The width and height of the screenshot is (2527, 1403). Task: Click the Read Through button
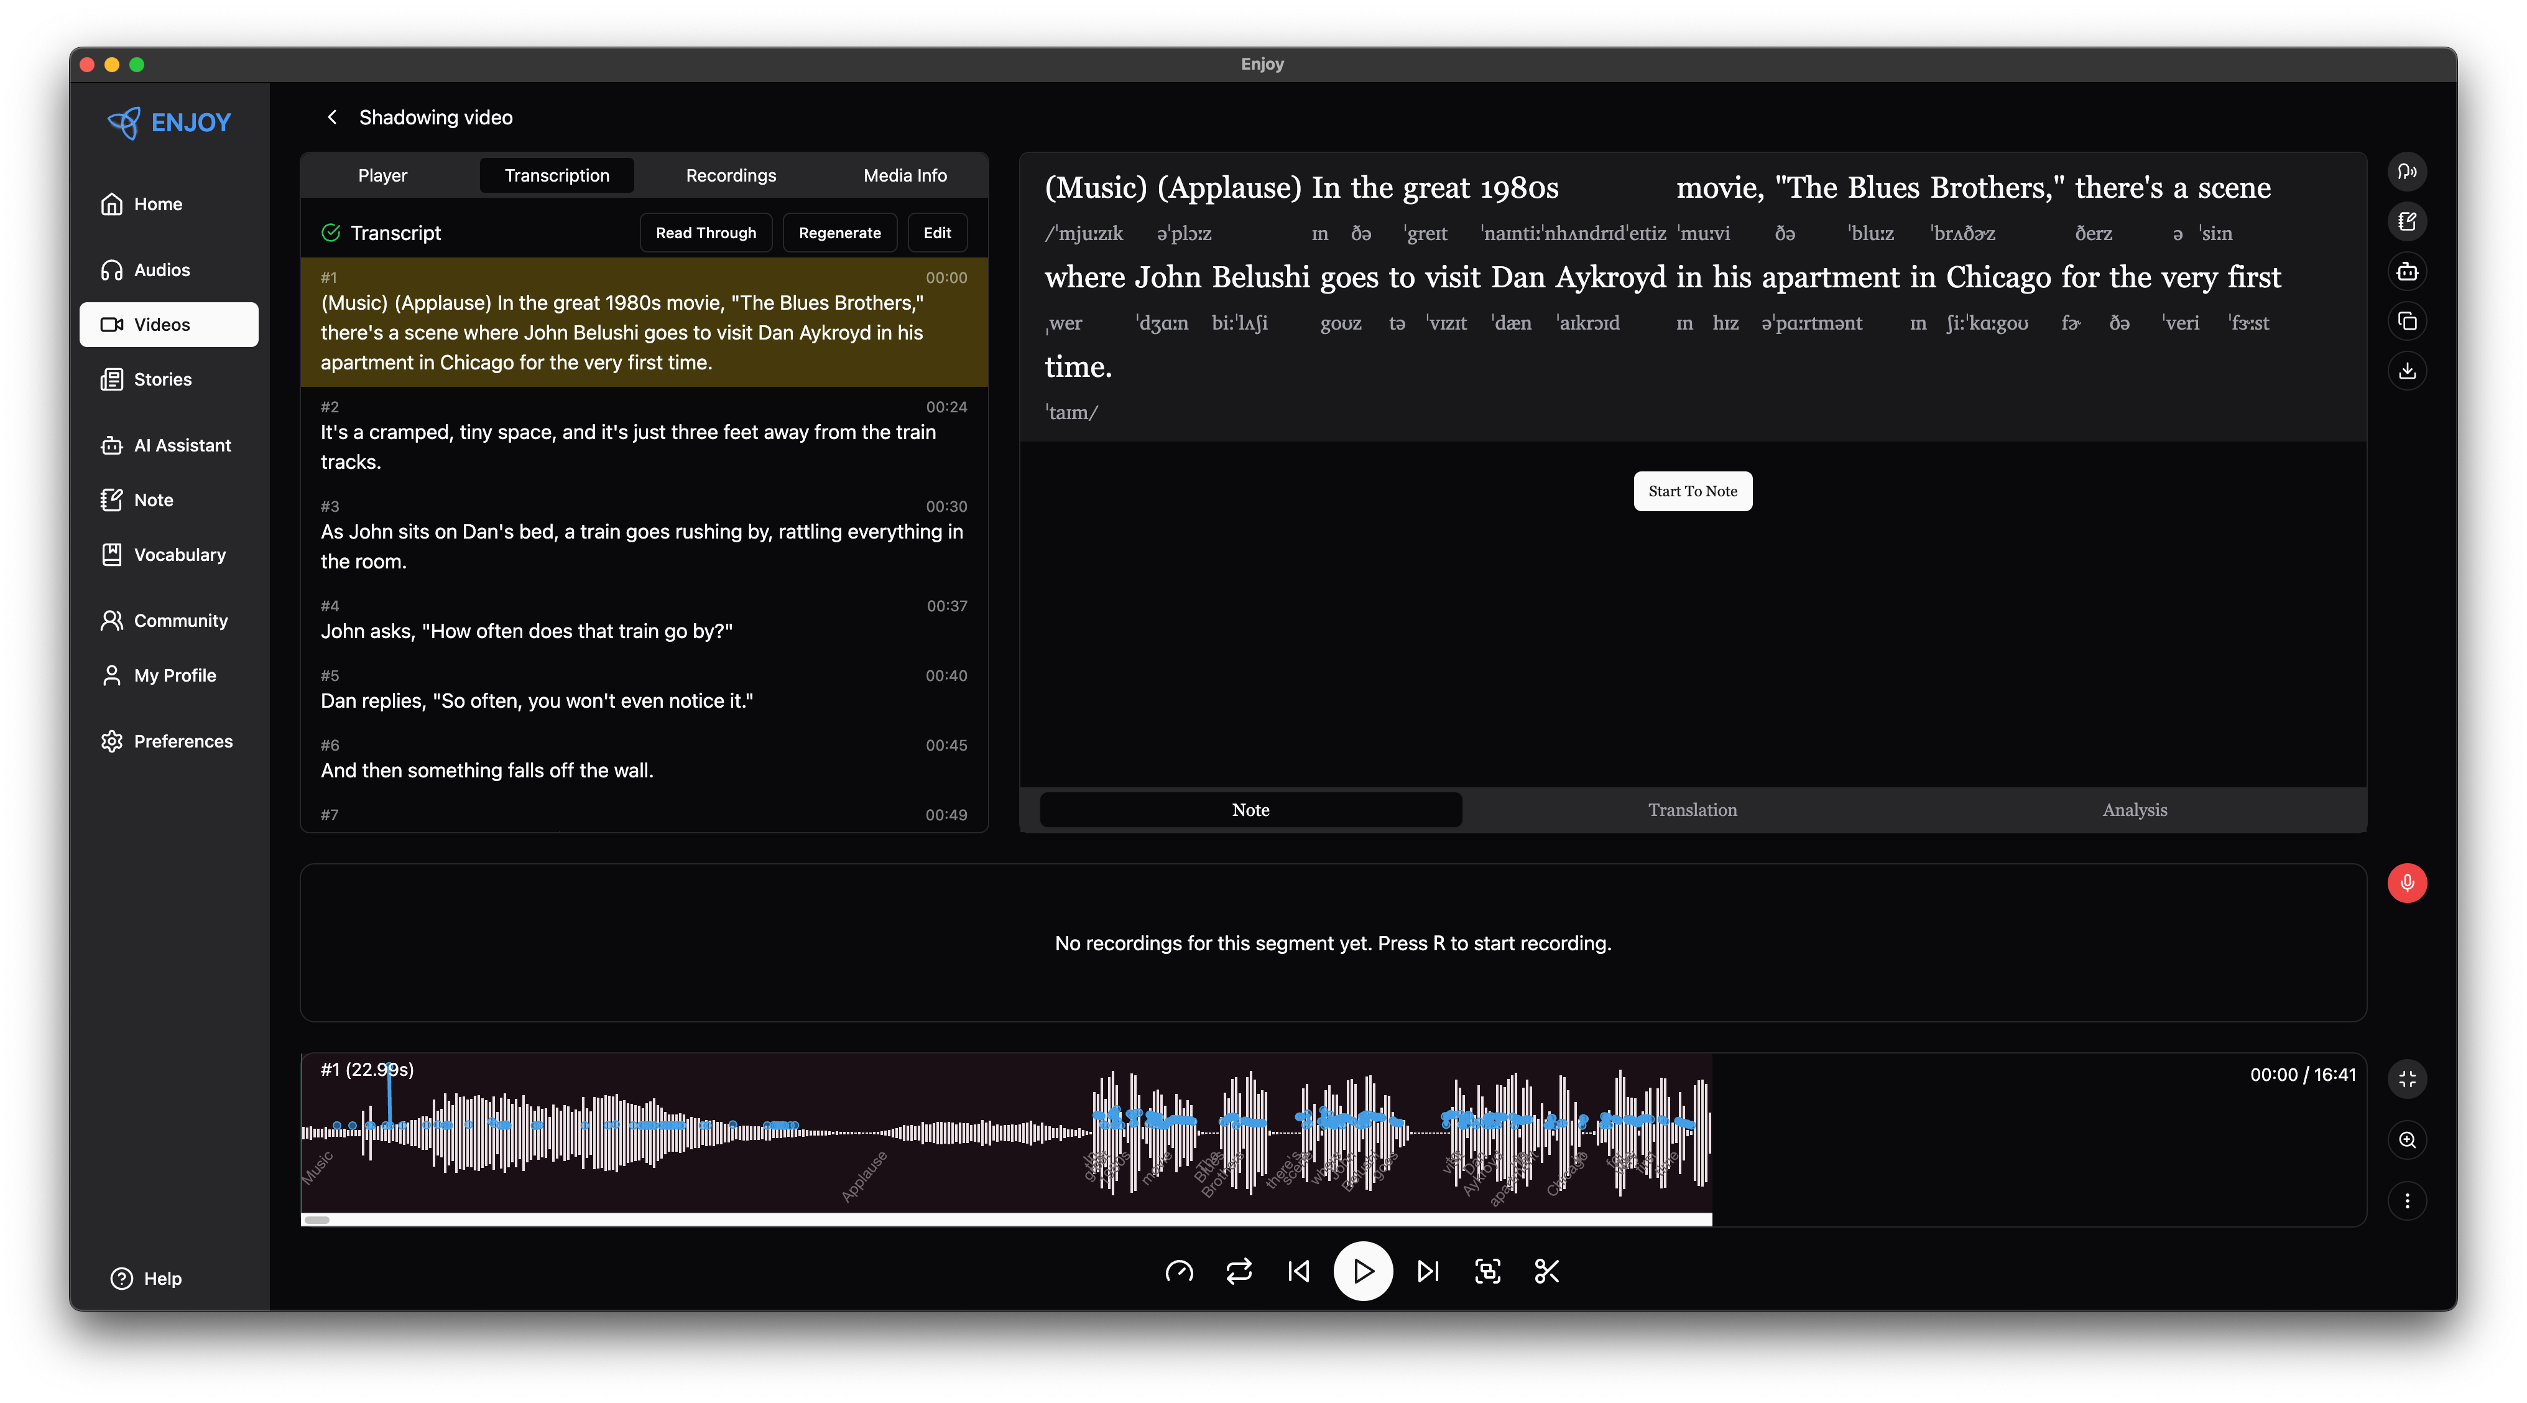[x=705, y=233]
